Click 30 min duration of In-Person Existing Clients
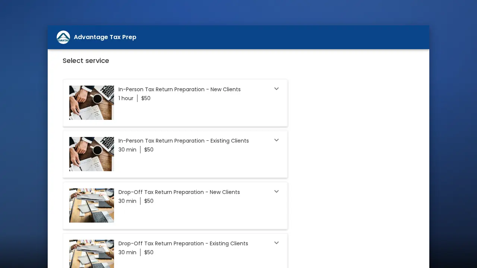The width and height of the screenshot is (477, 268). point(127,150)
